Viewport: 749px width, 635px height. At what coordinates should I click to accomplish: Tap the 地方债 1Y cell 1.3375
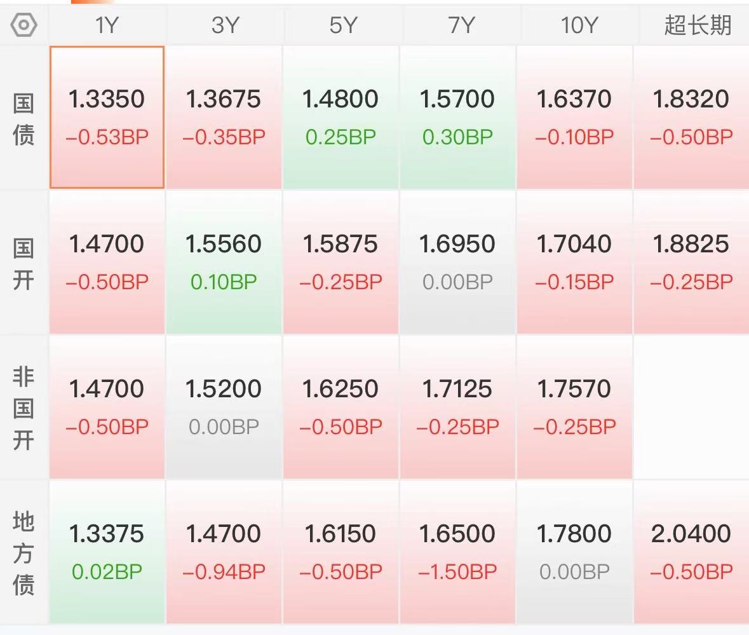107,552
